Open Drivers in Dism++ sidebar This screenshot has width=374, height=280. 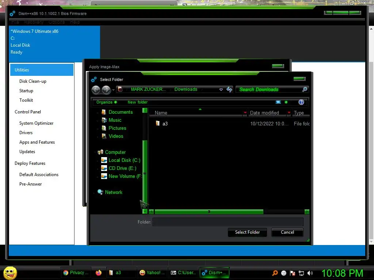coord(26,133)
